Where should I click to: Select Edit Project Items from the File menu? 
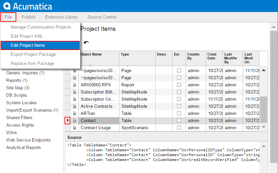click(28, 45)
